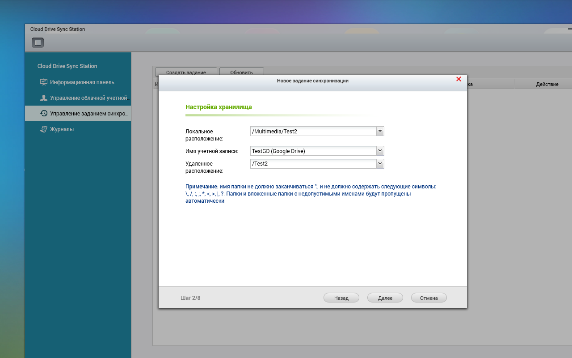Viewport: 572px width, 358px height.
Task: Click the Обновить button
Action: (242, 72)
